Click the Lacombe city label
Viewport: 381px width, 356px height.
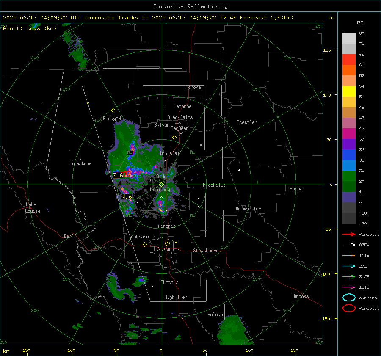(182, 106)
